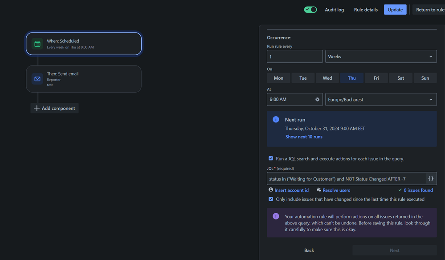This screenshot has height=260, width=445.
Task: Click Return to rules button
Action: [429, 10]
